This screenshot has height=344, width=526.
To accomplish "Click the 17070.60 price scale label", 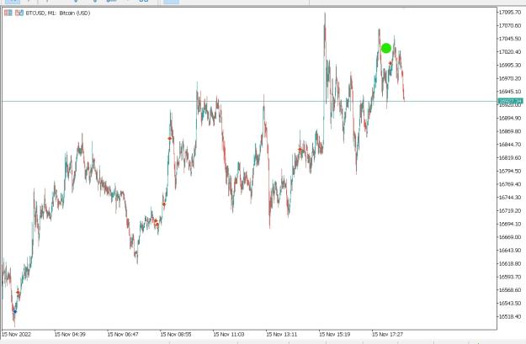I will point(510,25).
